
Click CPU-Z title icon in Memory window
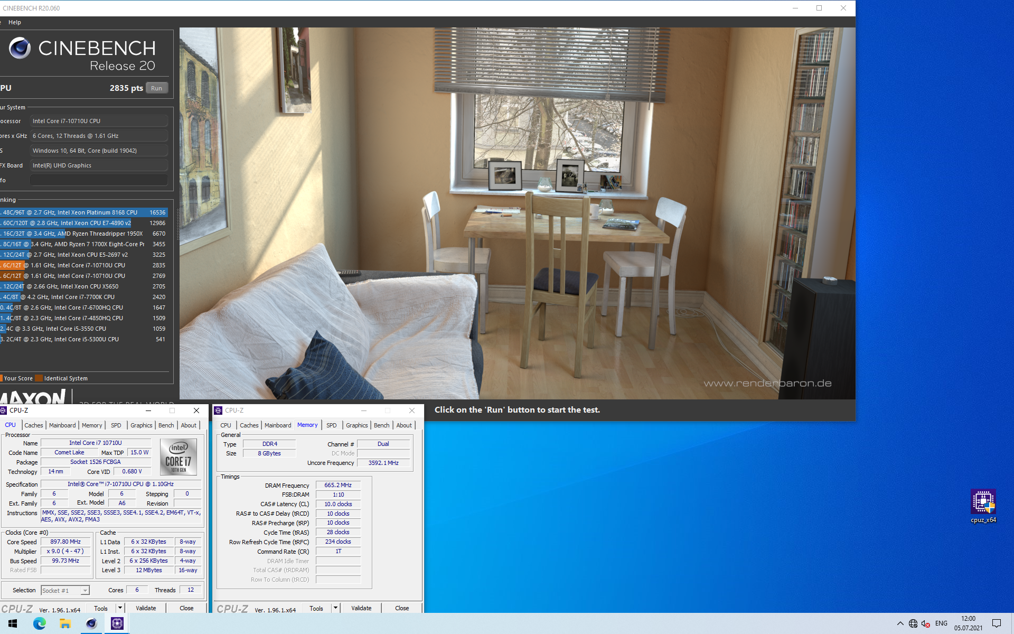tap(218, 411)
